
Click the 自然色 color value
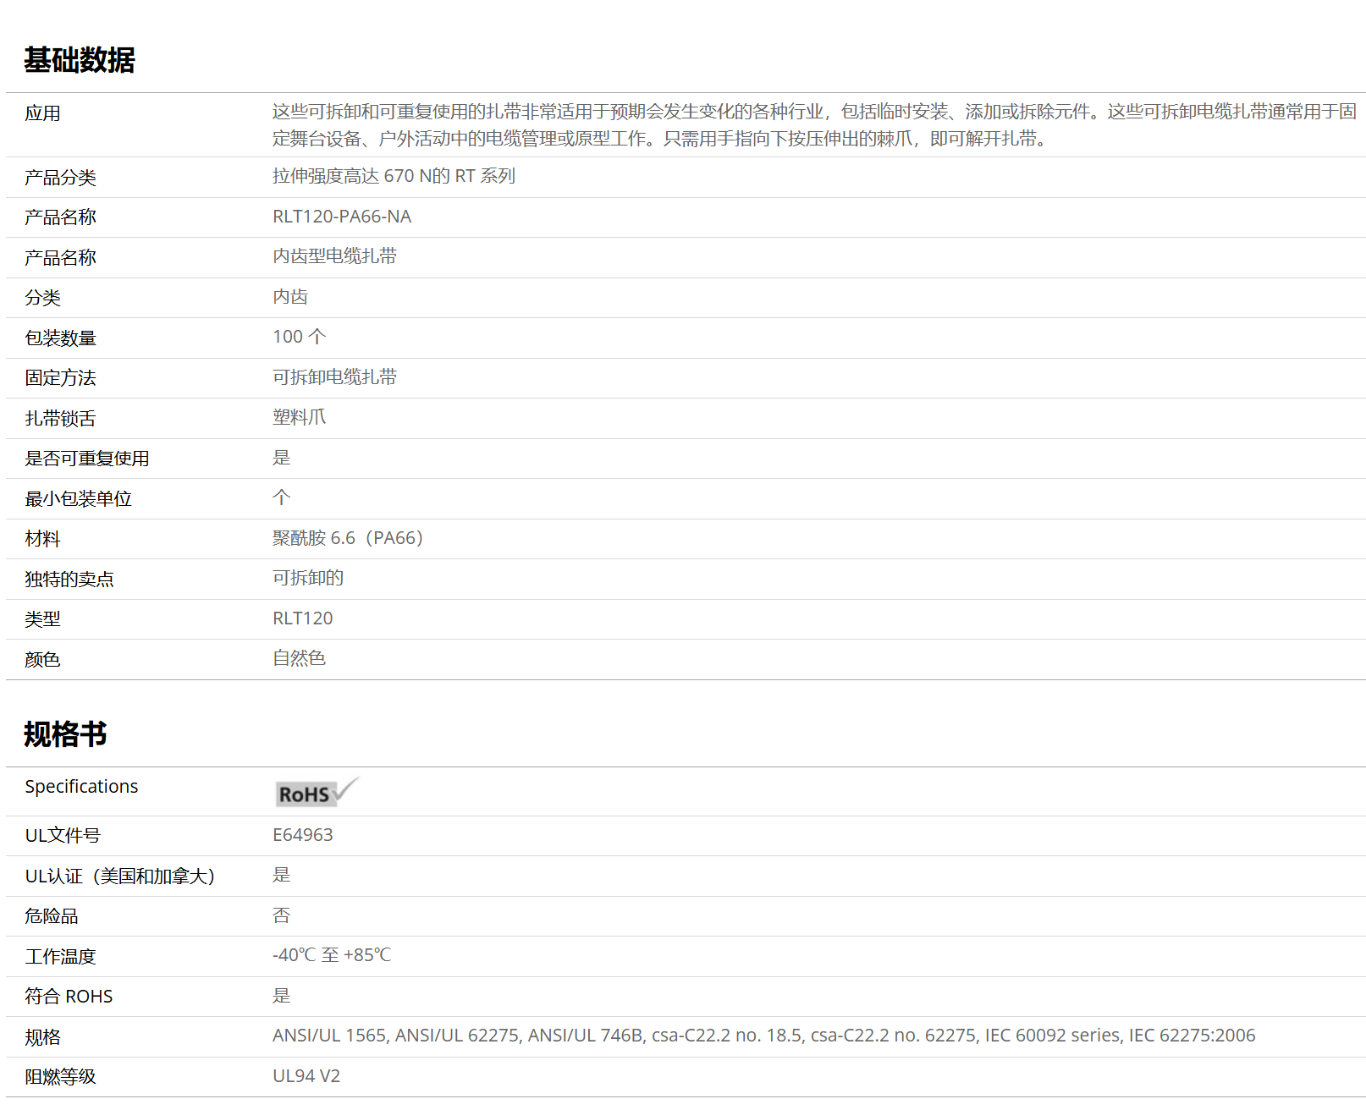point(299,658)
